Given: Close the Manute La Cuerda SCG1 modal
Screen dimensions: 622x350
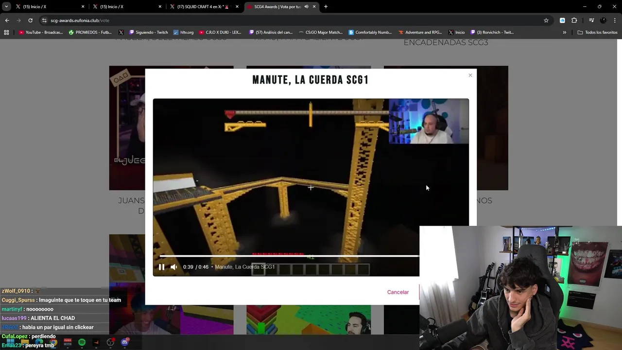Looking at the screenshot, I should (470, 75).
